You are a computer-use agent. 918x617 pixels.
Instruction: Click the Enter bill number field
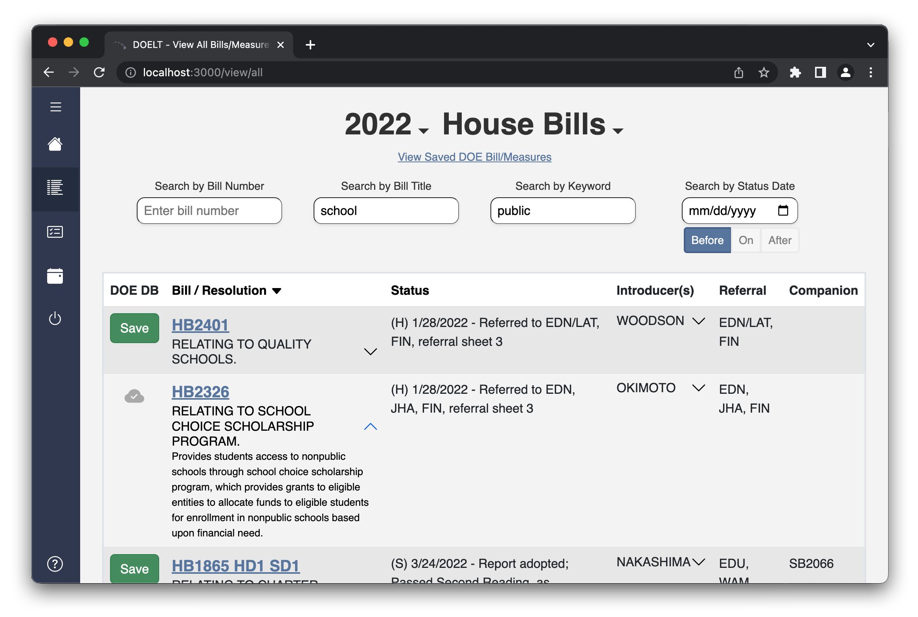(x=209, y=211)
